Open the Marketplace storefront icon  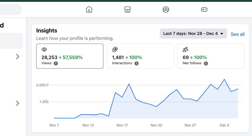(x=127, y=10)
